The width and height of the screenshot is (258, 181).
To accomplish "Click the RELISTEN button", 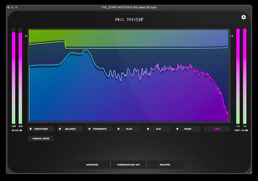I will (165, 165).
